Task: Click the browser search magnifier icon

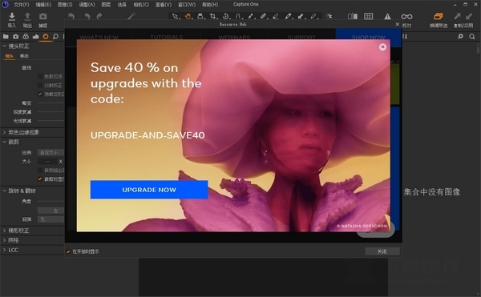Action: click(x=472, y=37)
